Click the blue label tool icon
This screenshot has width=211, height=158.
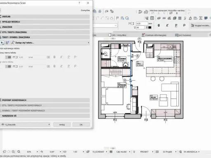tap(206, 18)
